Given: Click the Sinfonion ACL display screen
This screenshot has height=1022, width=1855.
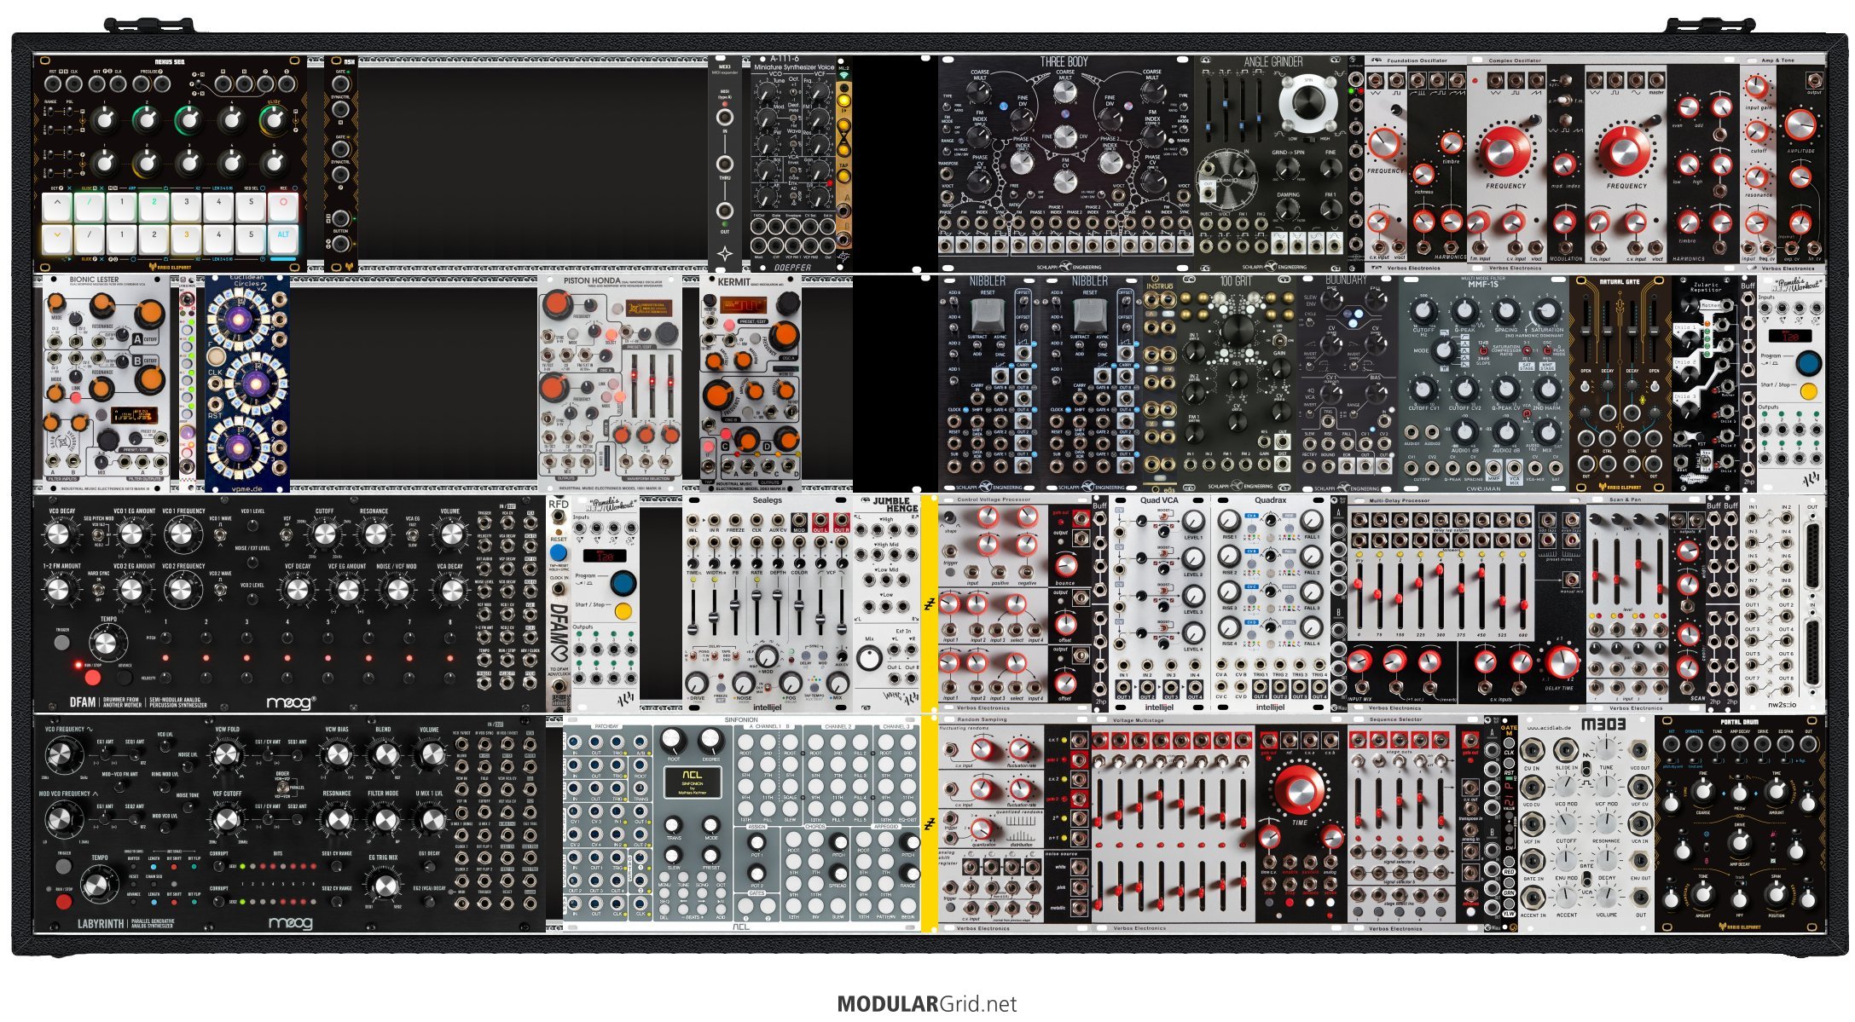Looking at the screenshot, I should 693,782.
